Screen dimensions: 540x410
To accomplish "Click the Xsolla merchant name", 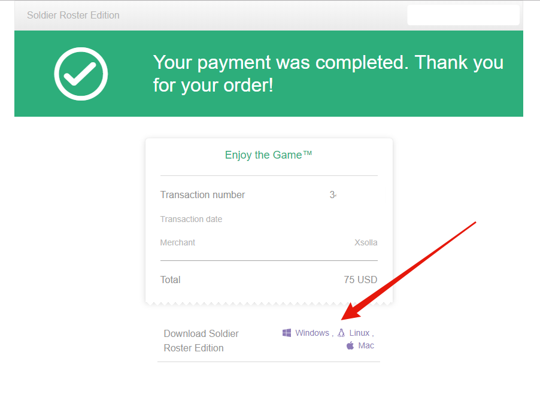I will point(366,243).
